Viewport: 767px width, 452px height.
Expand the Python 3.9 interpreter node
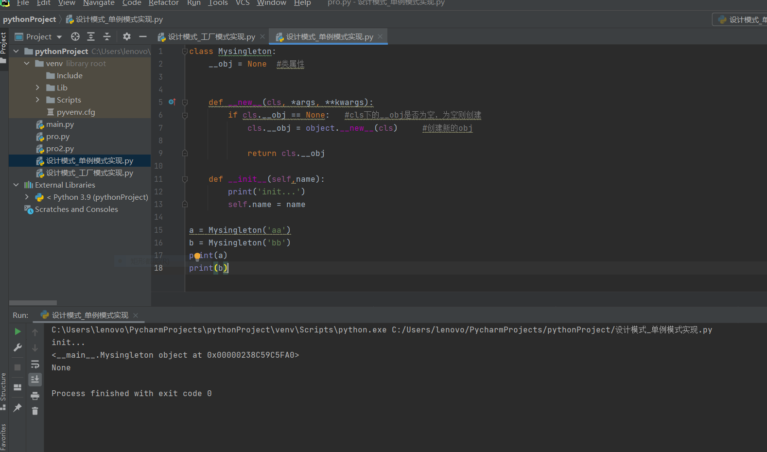(x=27, y=197)
